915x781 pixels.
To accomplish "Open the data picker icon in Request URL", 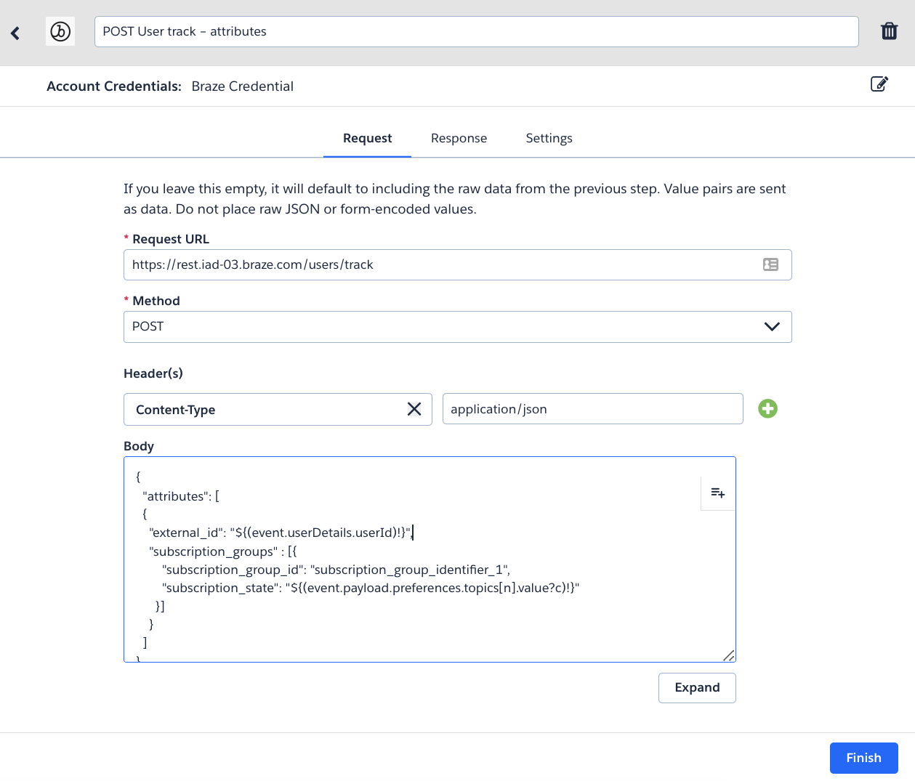I will tap(770, 264).
